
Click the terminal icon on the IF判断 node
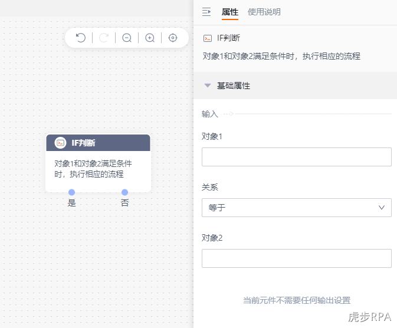60,143
